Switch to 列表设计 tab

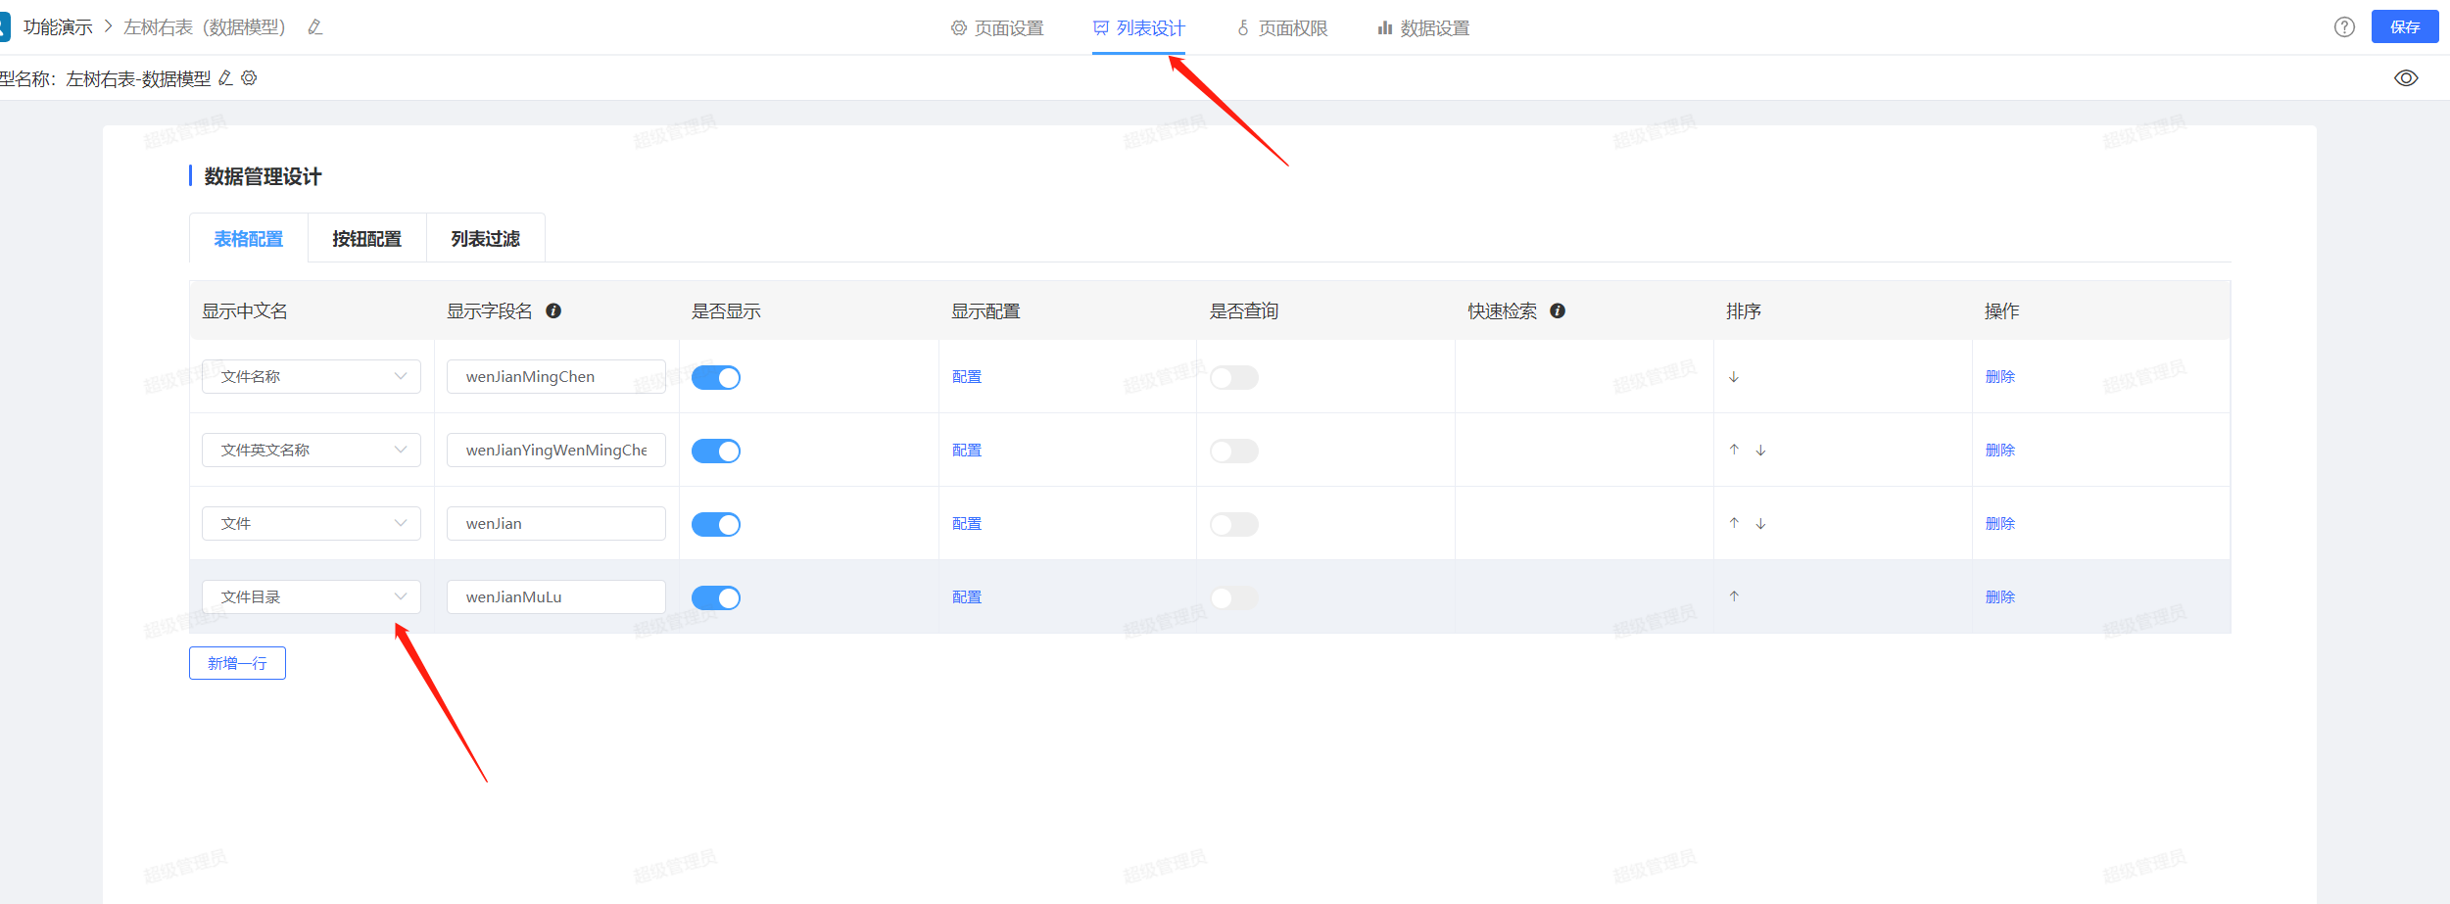[x=1139, y=28]
